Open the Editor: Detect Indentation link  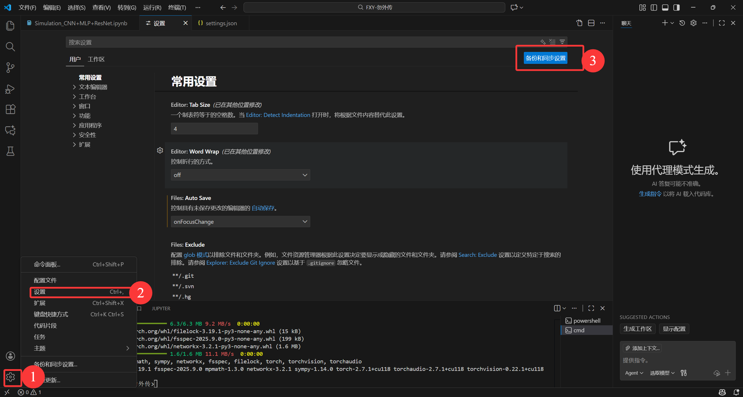click(x=278, y=115)
